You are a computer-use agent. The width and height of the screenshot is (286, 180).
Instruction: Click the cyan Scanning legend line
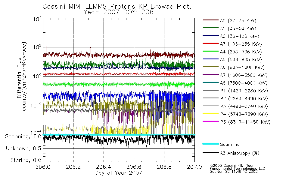[211, 144]
